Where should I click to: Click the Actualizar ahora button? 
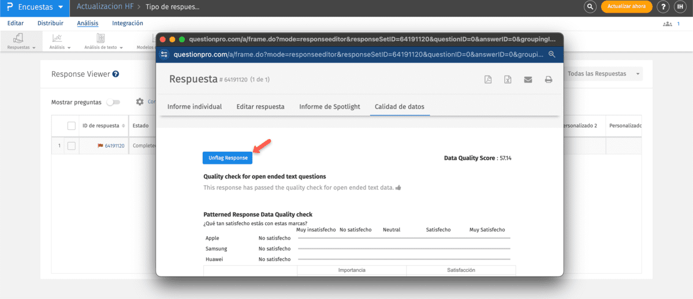[627, 7]
